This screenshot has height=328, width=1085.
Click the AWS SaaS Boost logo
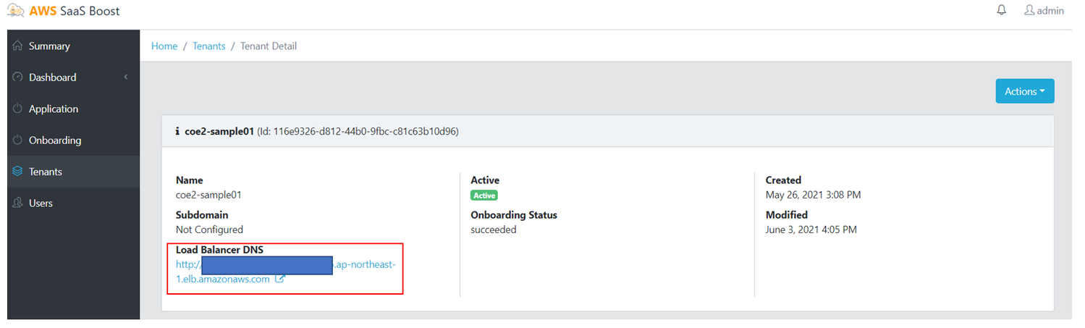(63, 11)
